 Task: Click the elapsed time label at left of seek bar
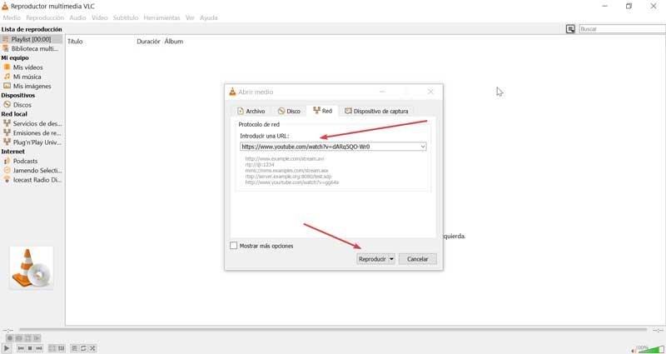point(8,330)
